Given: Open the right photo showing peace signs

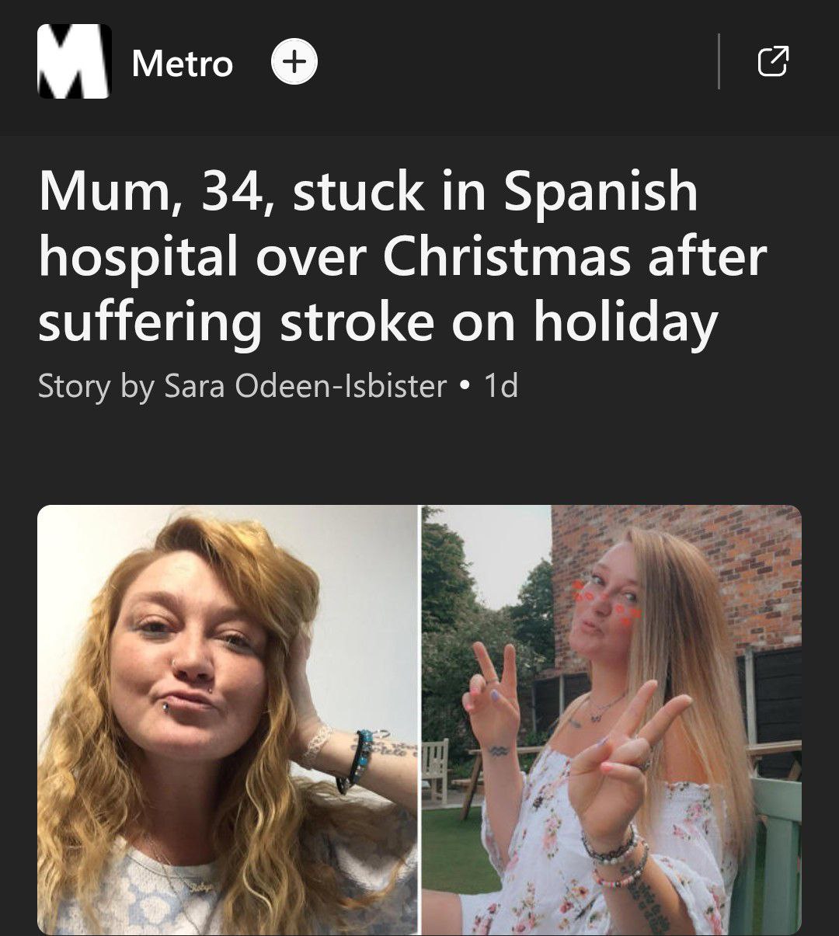Looking at the screenshot, I should click(611, 720).
